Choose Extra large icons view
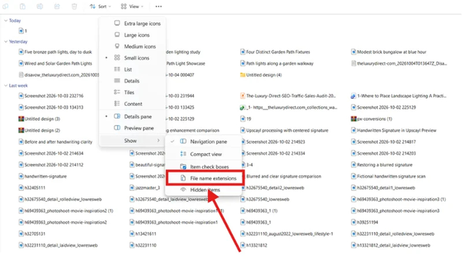The height and width of the screenshot is (260, 462). [133, 24]
